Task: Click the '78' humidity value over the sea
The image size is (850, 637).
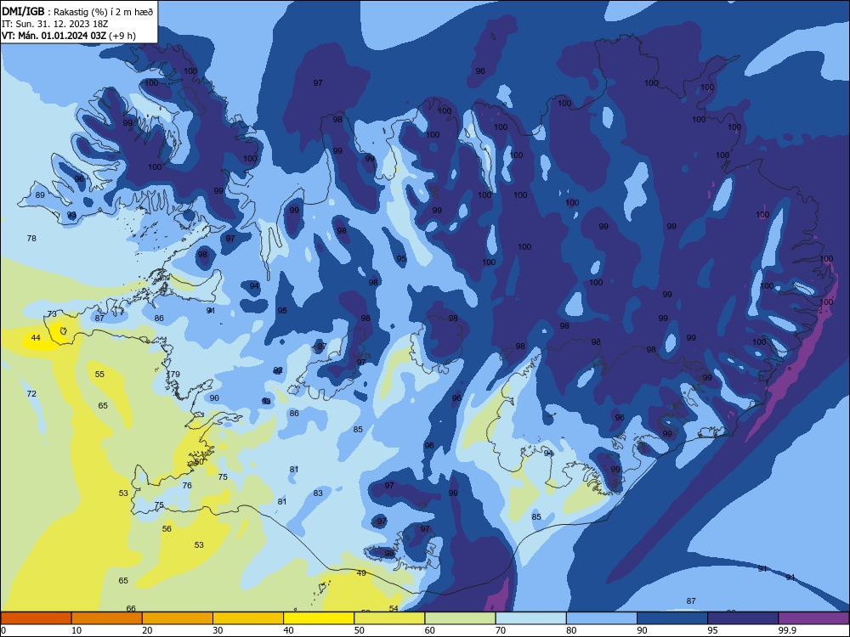Action: click(31, 239)
